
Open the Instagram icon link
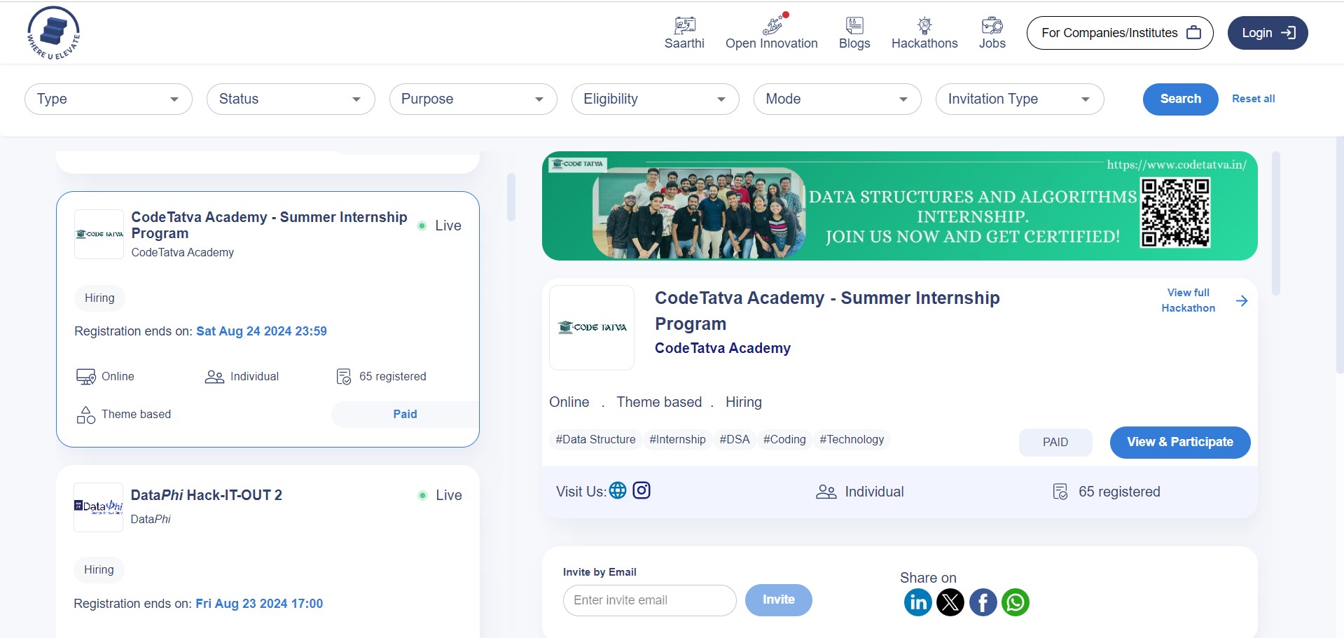[642, 490]
